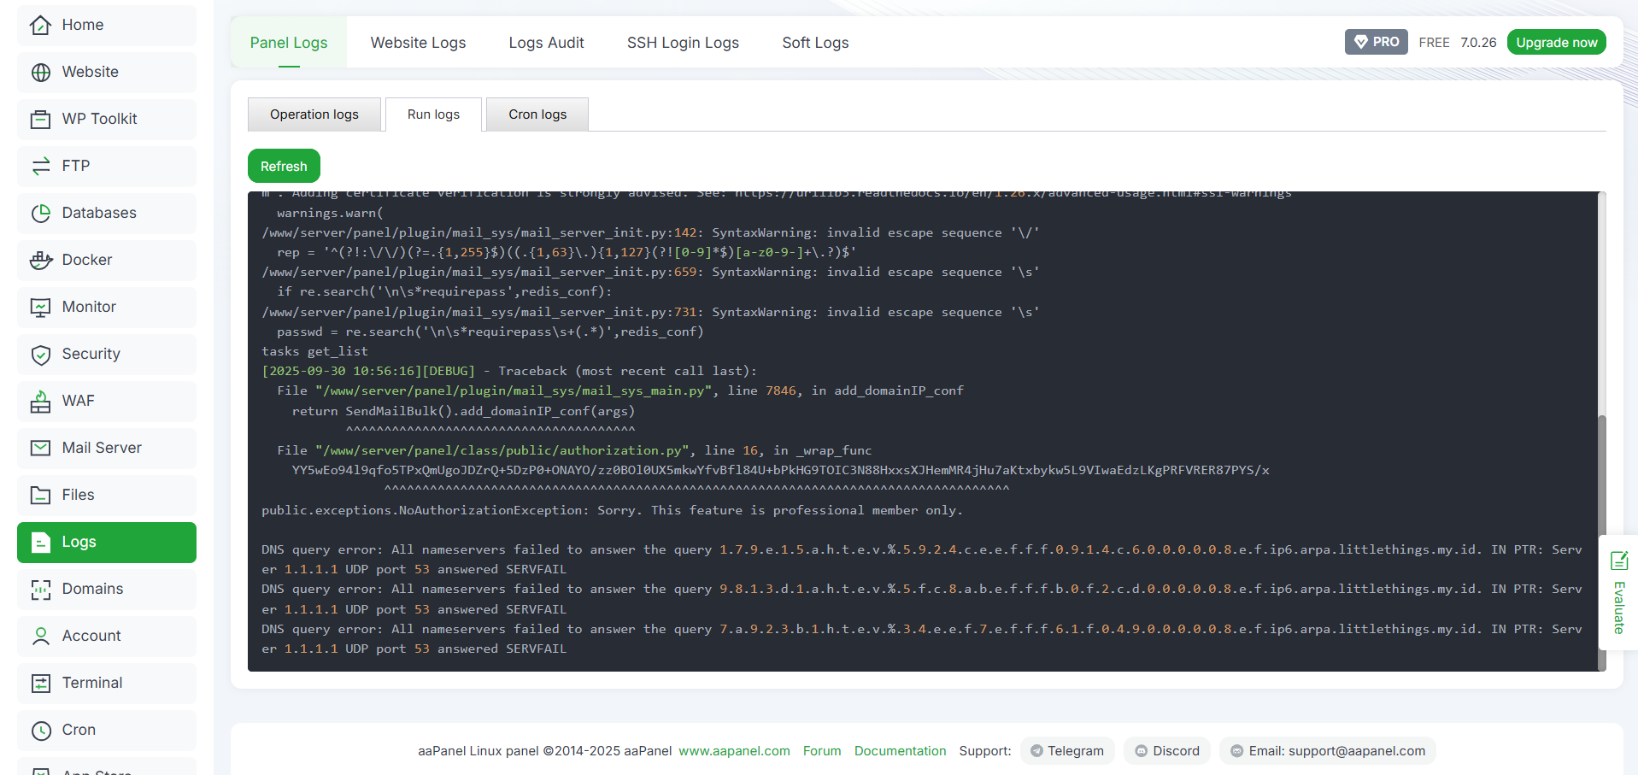
Task: Click the Monitor chart icon
Action: coord(40,307)
